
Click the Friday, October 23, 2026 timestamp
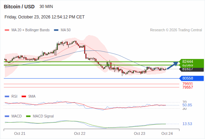(x=44, y=17)
